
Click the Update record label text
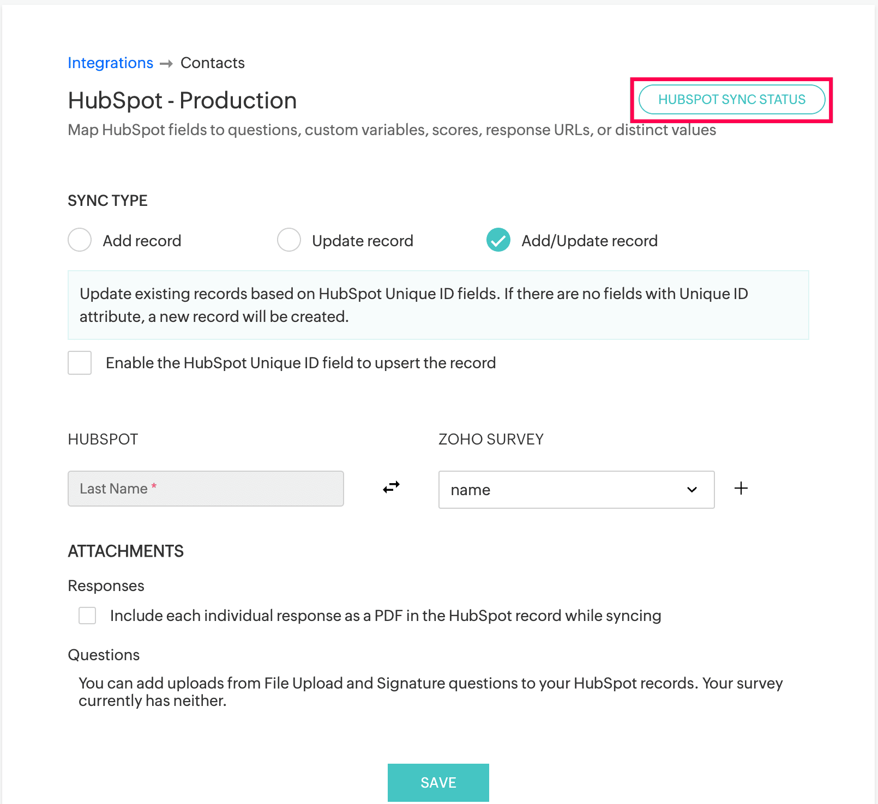point(363,241)
